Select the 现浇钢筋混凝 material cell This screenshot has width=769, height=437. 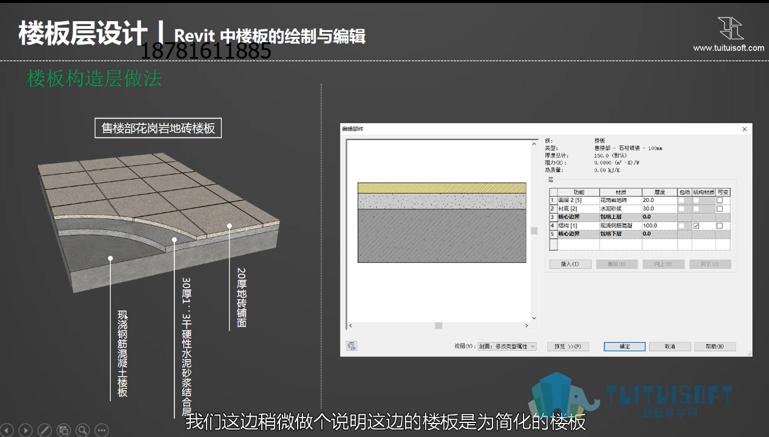click(x=620, y=226)
